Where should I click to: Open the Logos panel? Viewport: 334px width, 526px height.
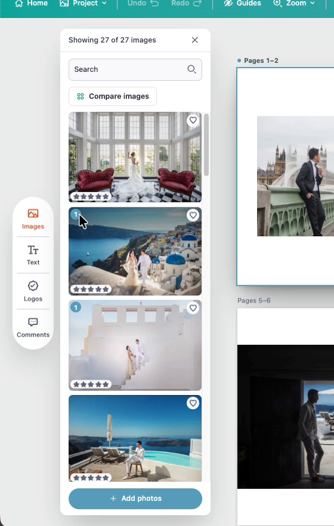tap(33, 291)
